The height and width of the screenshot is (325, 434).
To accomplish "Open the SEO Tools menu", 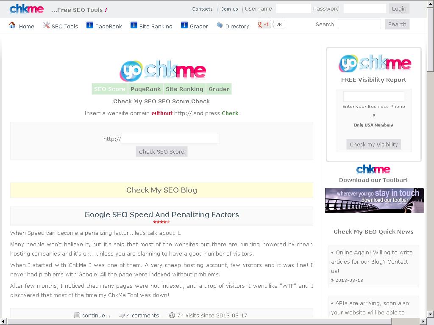I will 64,26.
